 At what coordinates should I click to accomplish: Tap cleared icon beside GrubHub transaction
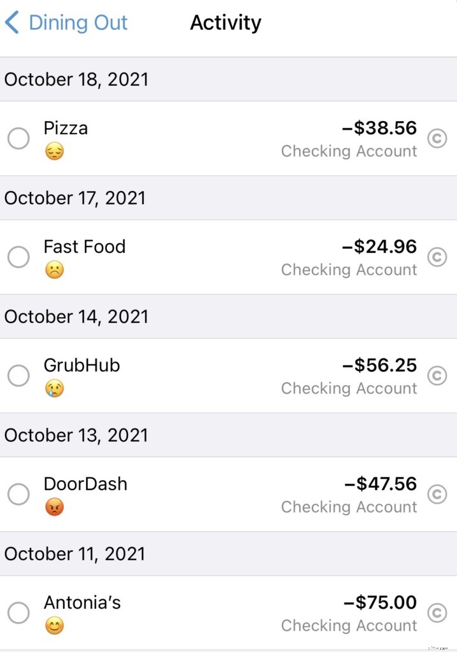[437, 376]
